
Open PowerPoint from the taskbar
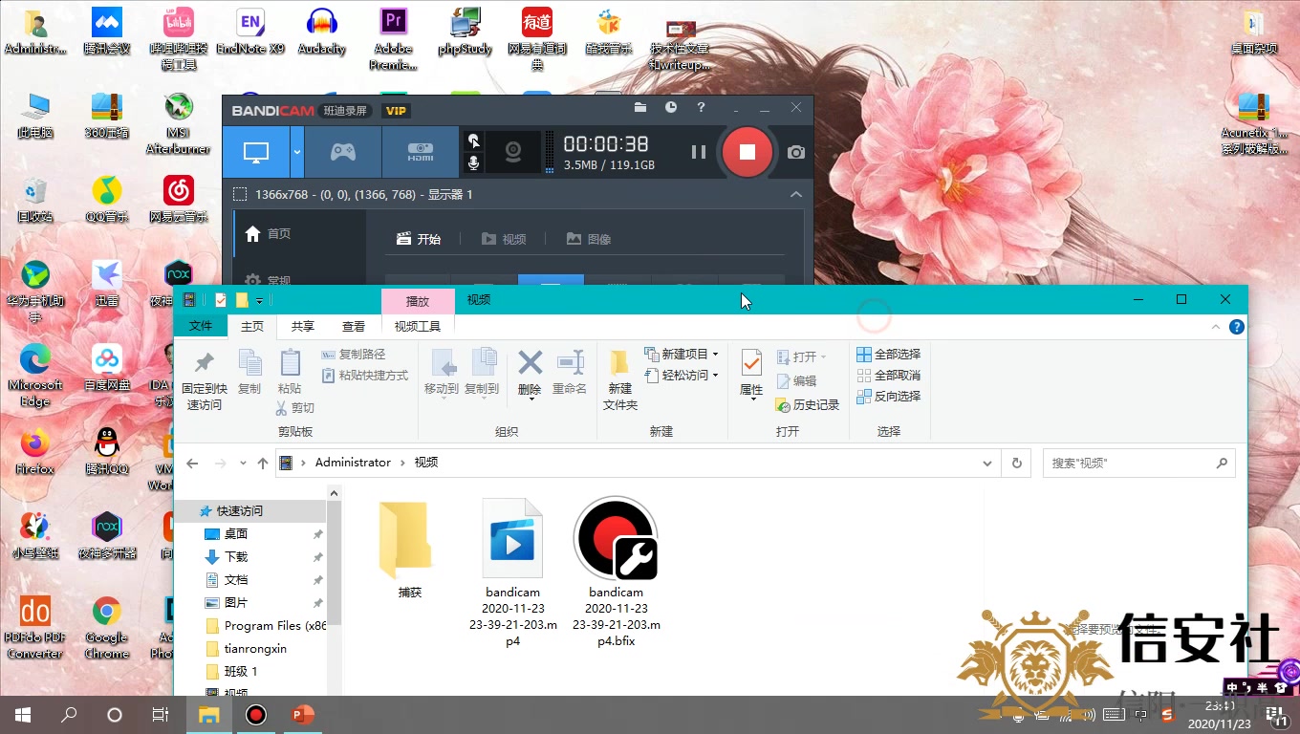tap(302, 715)
